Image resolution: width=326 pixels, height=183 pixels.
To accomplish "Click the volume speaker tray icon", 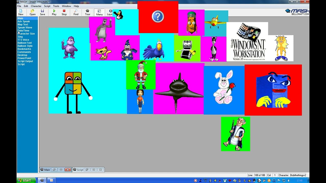I will pos(289,181).
